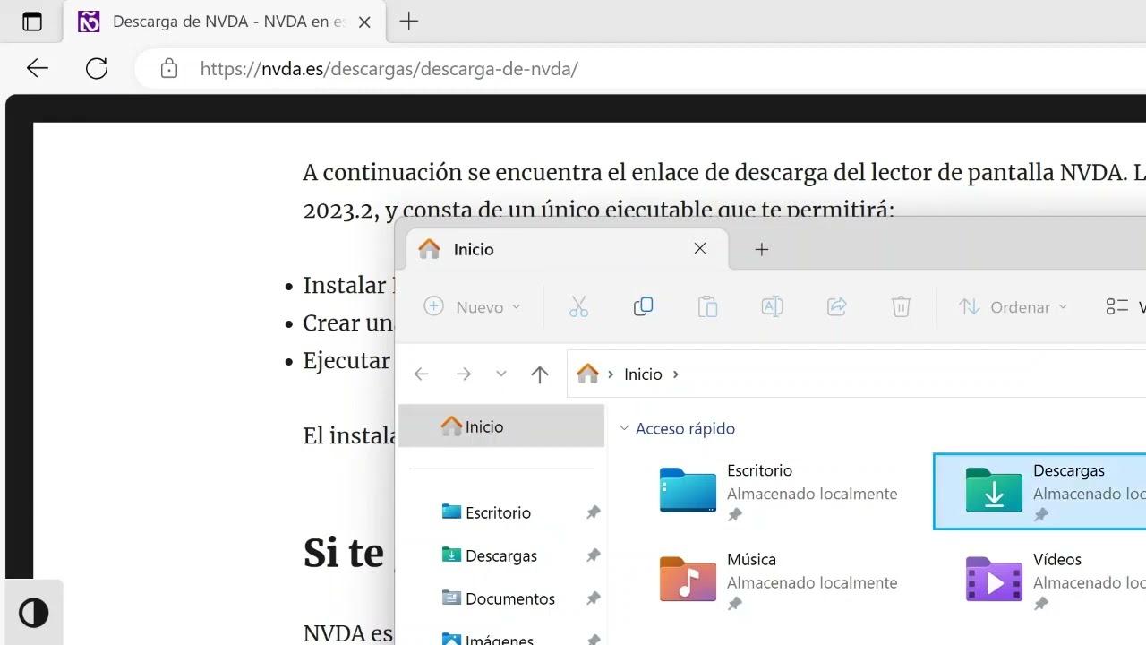Select the Descargas folder in quick access
This screenshot has width=1146, height=645.
[x=1039, y=491]
